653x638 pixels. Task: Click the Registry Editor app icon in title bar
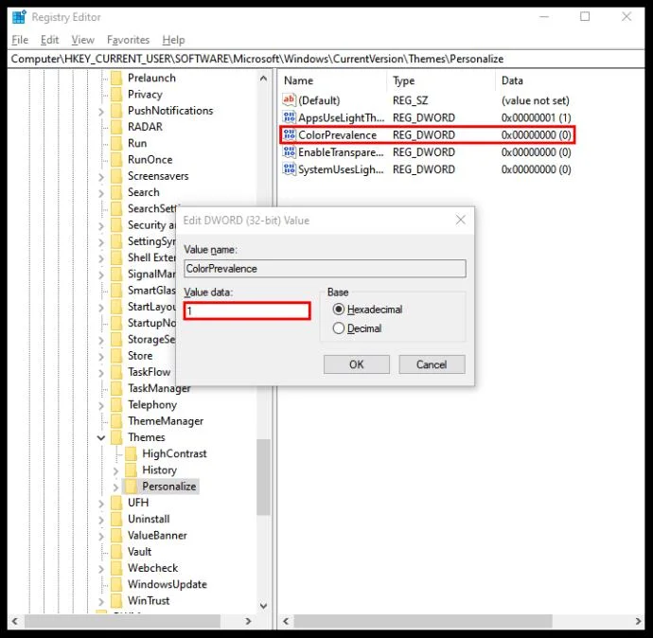click(x=19, y=17)
